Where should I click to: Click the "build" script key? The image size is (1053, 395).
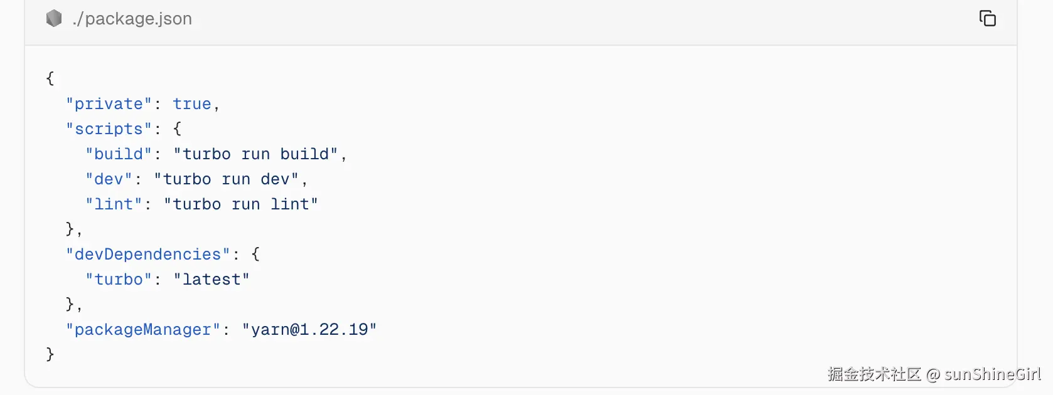(119, 154)
